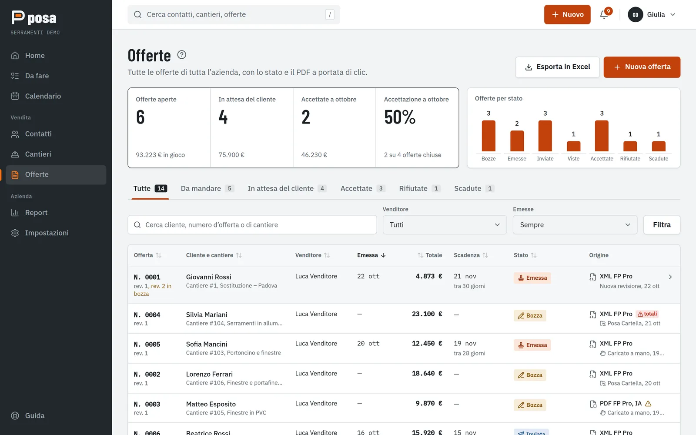Navigate to Contatti

click(56, 134)
